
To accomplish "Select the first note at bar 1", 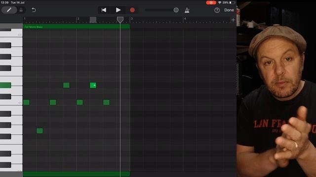I will (26, 102).
